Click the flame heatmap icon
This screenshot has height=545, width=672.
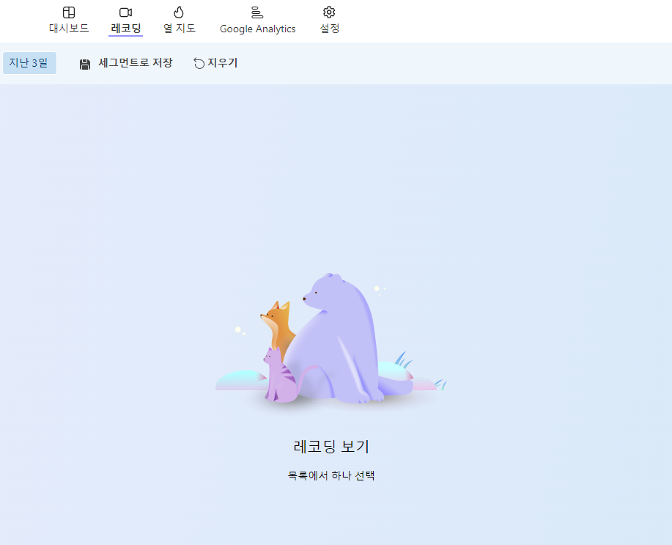click(x=179, y=12)
